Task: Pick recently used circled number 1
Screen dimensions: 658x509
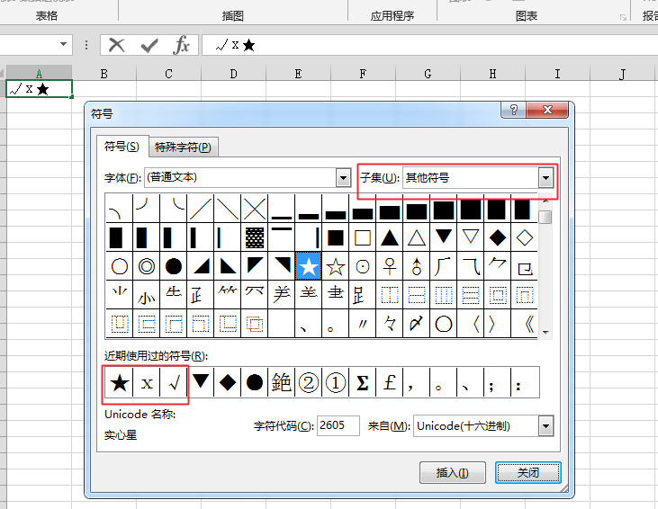Action: point(335,382)
